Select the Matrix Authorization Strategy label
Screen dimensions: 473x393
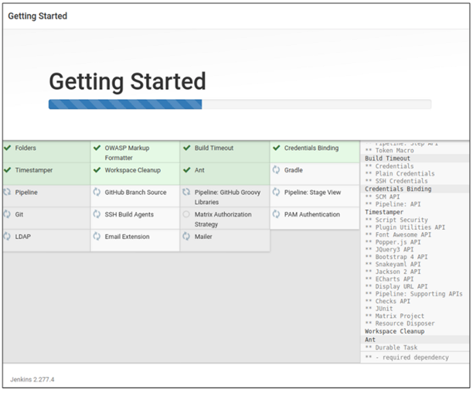(x=223, y=219)
